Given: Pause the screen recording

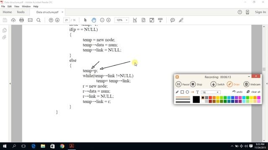Looking at the screenshot, I should [182, 84].
